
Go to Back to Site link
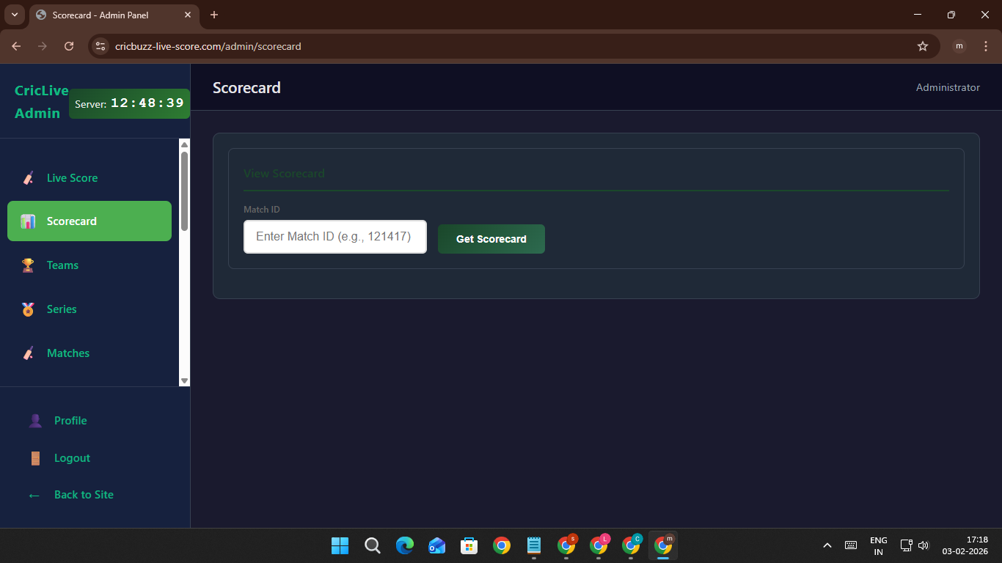83,495
